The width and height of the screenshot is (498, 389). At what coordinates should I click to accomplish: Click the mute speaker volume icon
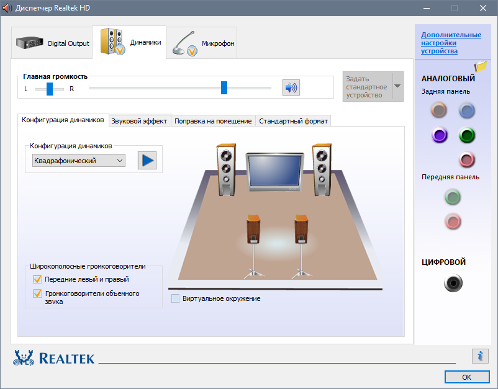(x=291, y=87)
